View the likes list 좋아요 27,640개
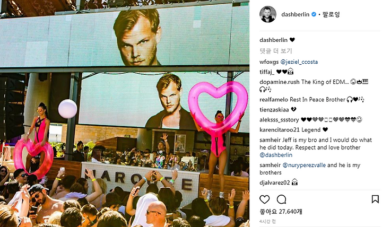Viewport: 382px width, 227px height. pyautogui.click(x=281, y=212)
